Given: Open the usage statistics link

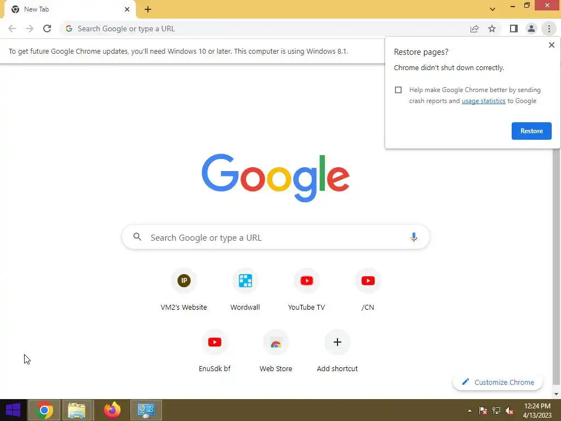Looking at the screenshot, I should coord(483,101).
